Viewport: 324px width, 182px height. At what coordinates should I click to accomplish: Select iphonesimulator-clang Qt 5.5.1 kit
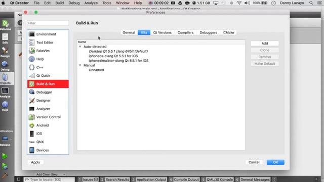point(118,61)
